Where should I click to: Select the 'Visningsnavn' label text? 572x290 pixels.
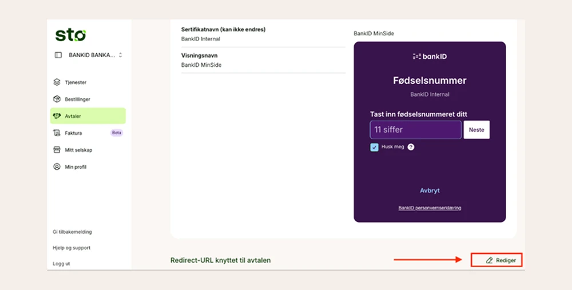point(199,55)
